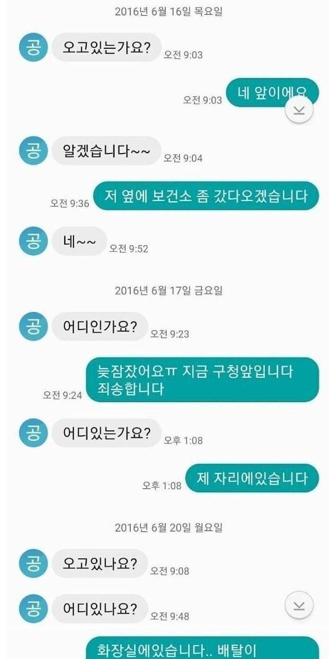
Task: Tap the 공 avatar beside 알겠습니다~~
Action: [x=33, y=151]
